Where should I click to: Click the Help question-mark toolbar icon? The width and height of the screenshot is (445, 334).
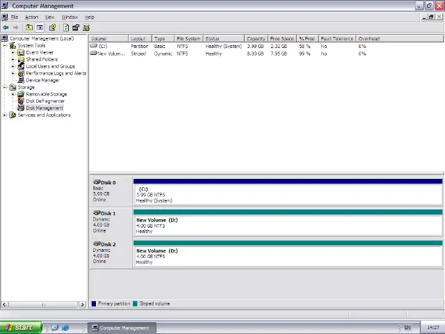[x=53, y=28]
